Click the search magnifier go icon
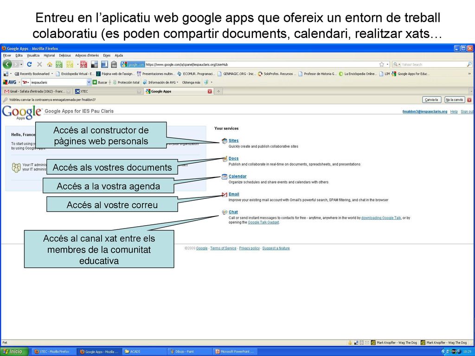The image size is (475, 356). [469, 64]
